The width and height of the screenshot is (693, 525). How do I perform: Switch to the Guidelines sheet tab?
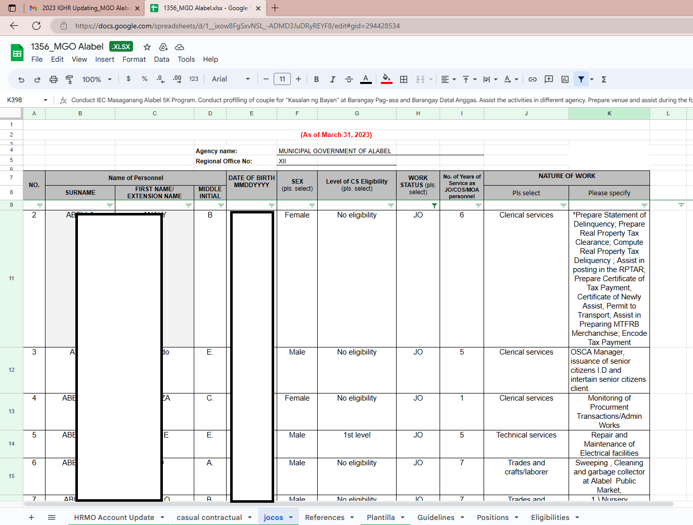(x=436, y=517)
